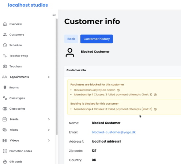The image size is (181, 164).
Task: Click help icon in Purchases blocked Membership 4 Classes row
Action: tap(155, 95)
